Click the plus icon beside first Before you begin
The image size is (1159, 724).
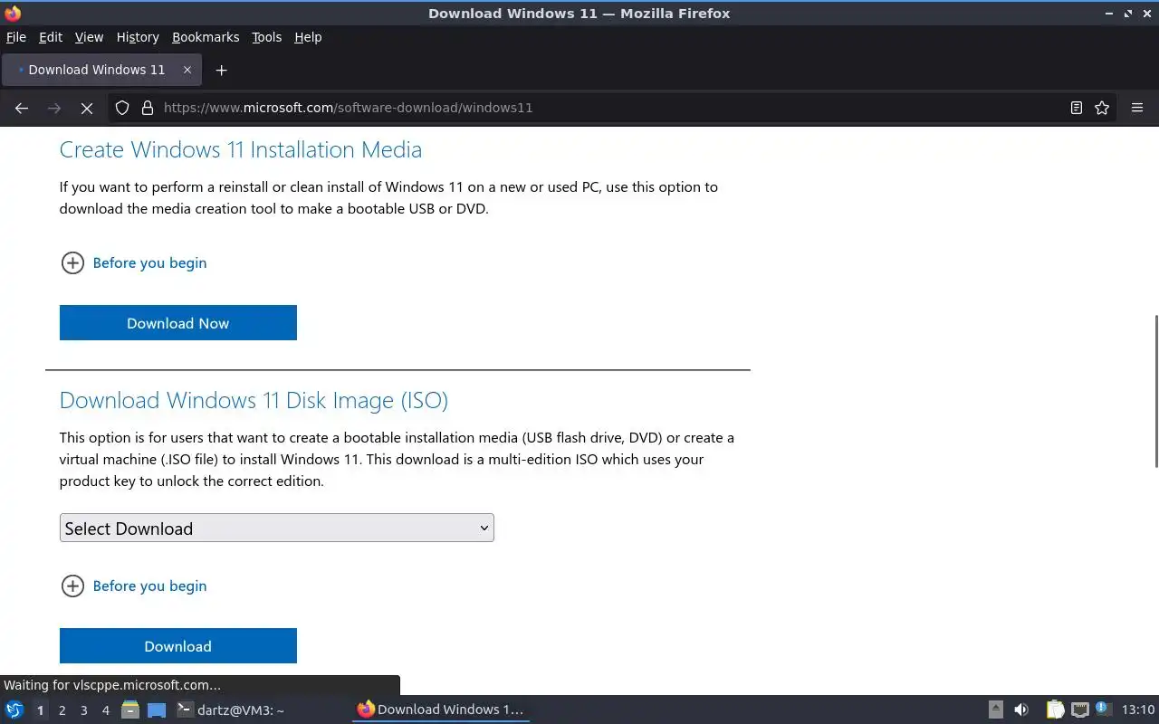click(72, 262)
